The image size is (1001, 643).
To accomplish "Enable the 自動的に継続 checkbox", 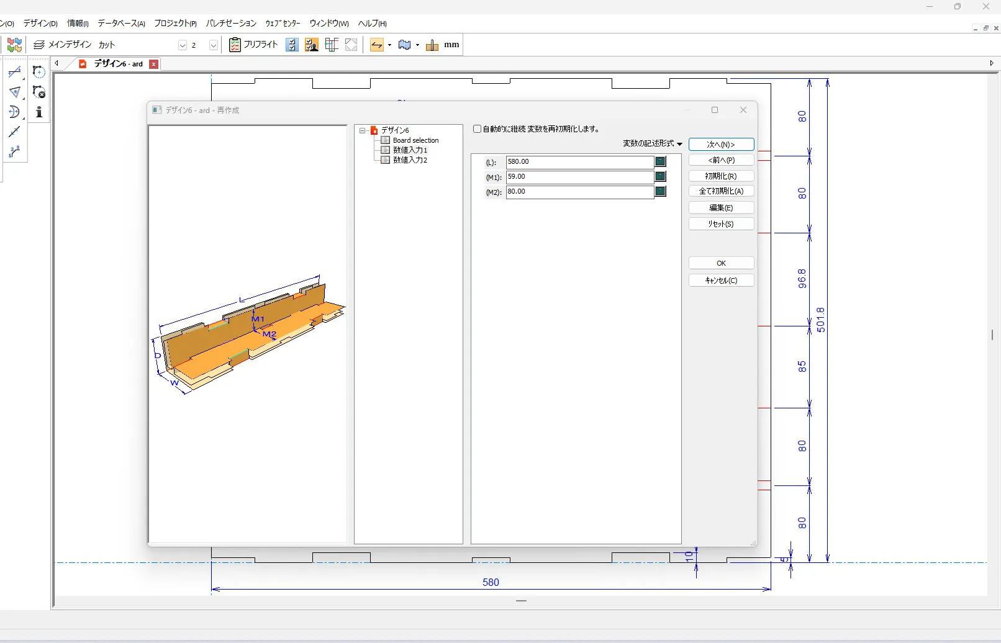I will 477,129.
